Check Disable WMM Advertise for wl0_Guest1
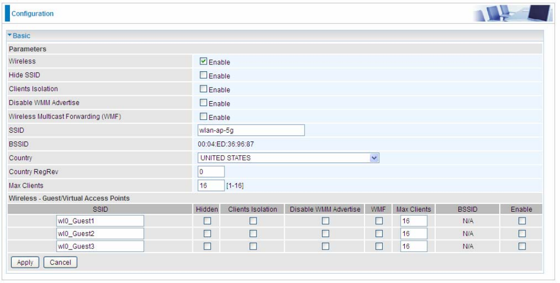This screenshot has width=560, height=283. pyautogui.click(x=326, y=221)
